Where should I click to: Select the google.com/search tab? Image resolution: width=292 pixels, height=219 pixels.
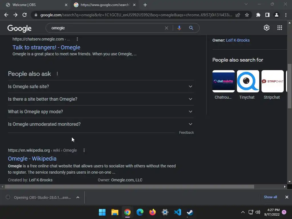(105, 5)
